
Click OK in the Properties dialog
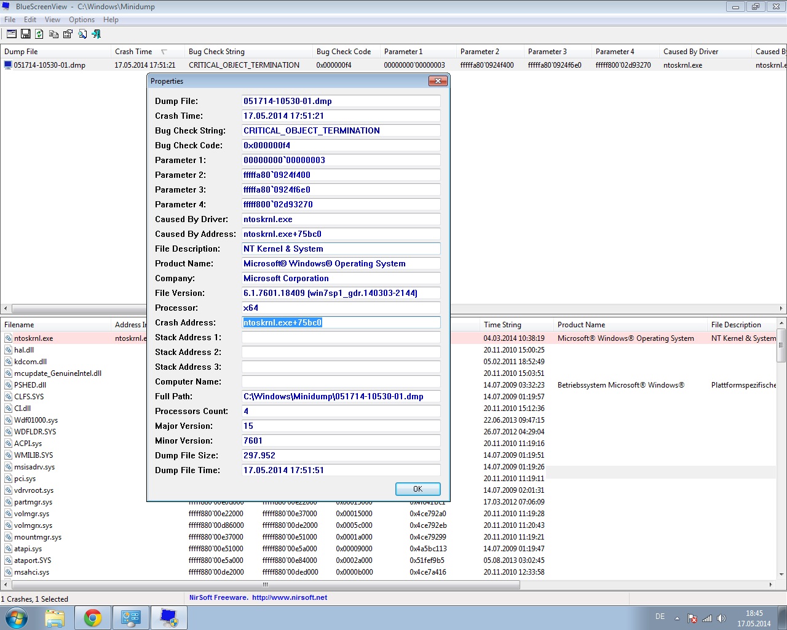(x=418, y=489)
